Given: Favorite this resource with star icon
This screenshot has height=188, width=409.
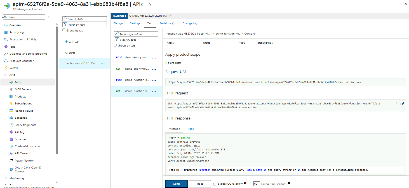Looking at the screenshot, I should tap(150, 4).
